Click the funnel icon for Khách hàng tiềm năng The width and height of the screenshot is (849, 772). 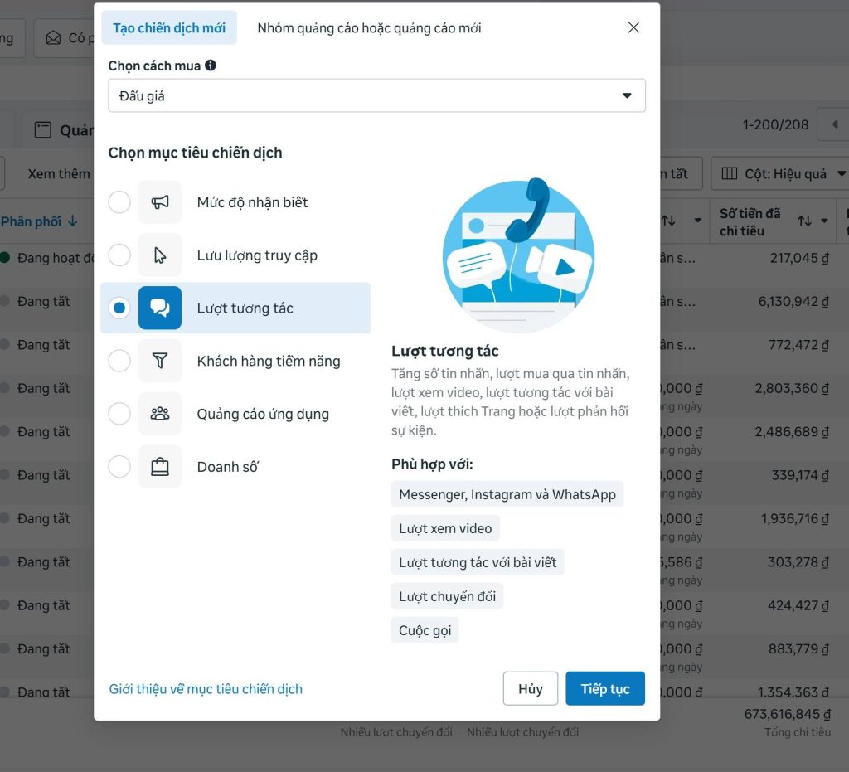click(160, 361)
